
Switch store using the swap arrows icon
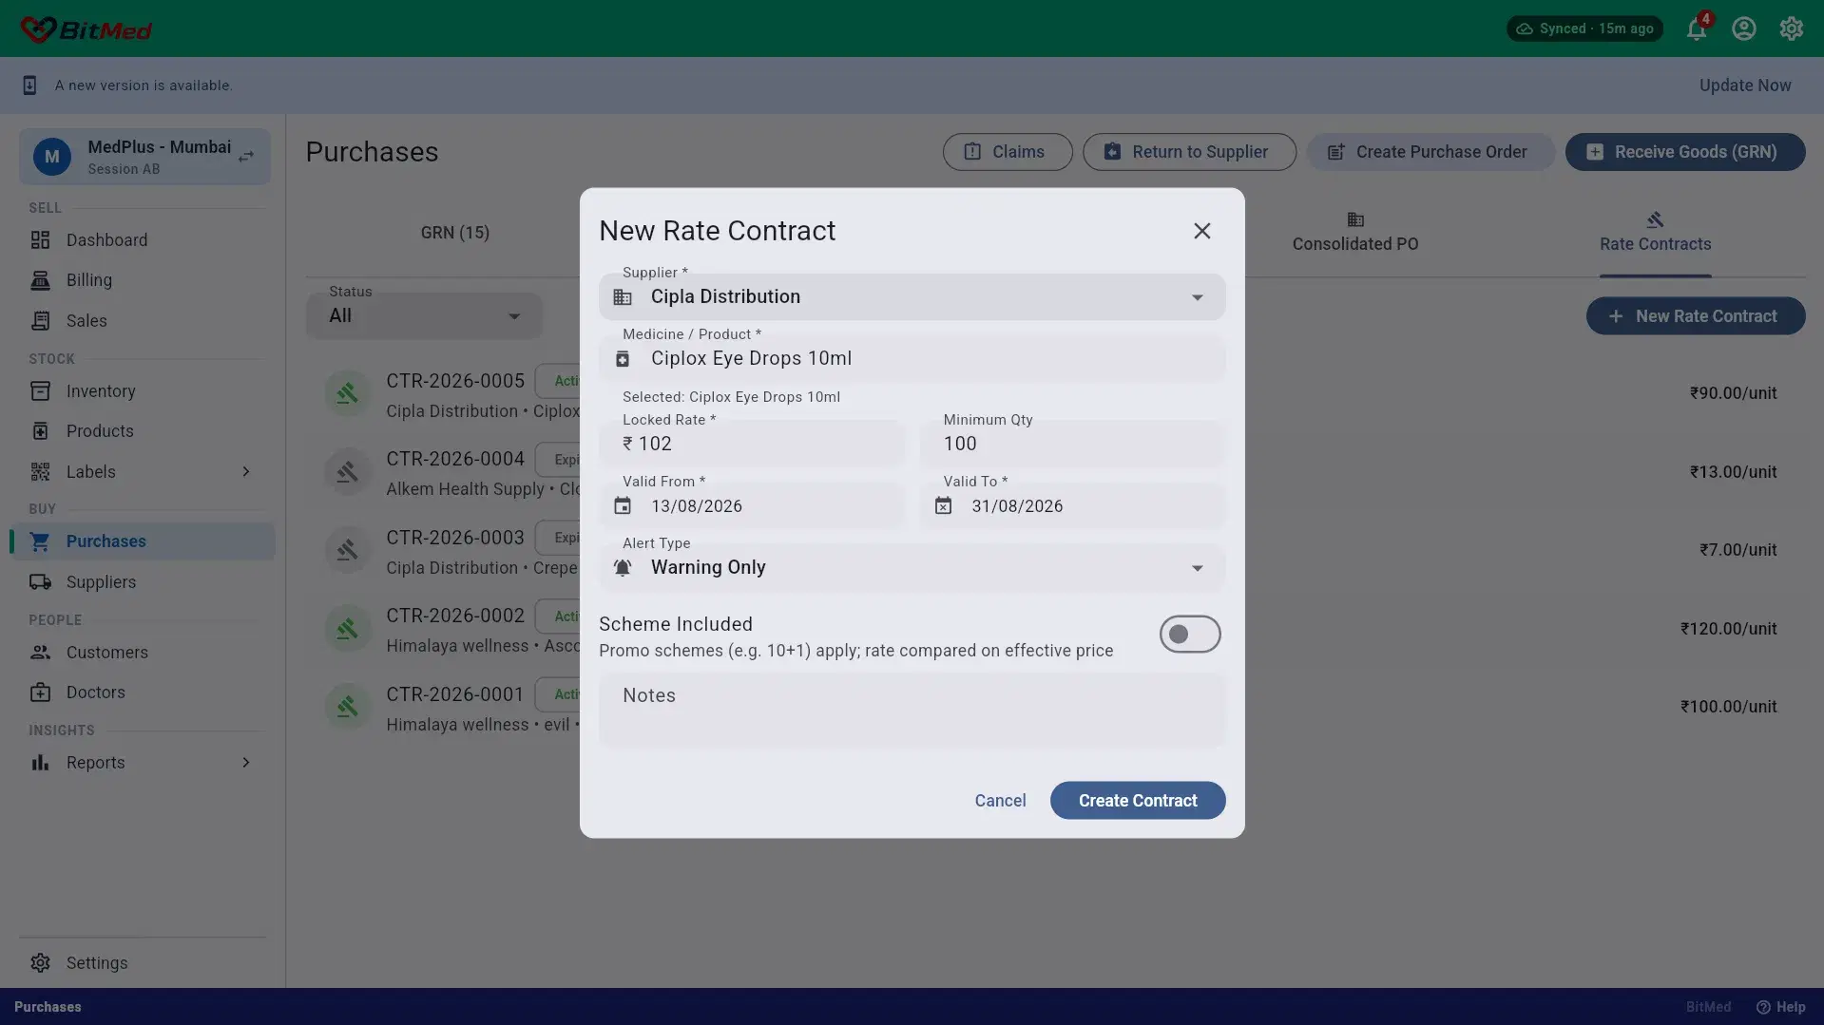coord(246,157)
